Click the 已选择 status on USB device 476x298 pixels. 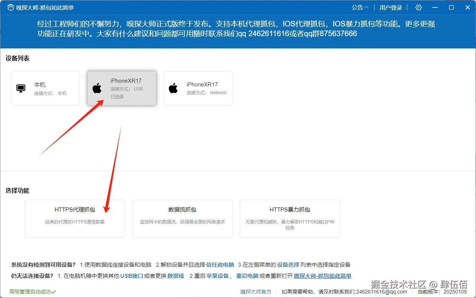(117, 96)
